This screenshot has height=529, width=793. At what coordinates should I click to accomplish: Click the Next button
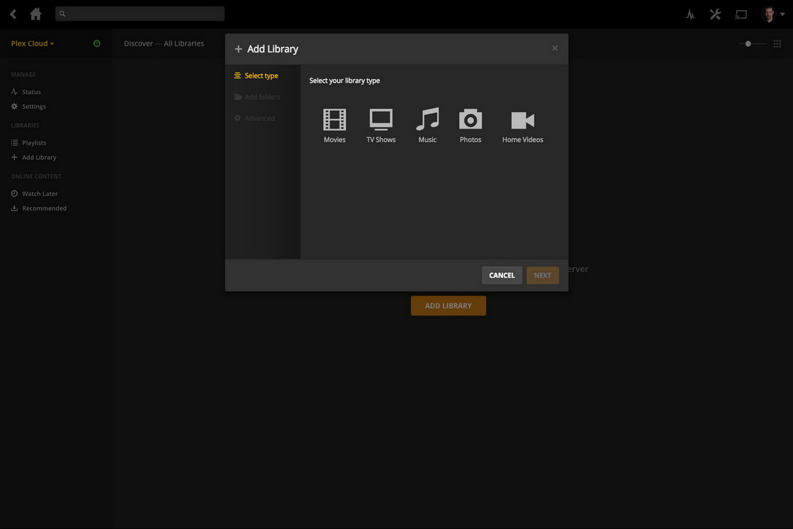click(543, 275)
